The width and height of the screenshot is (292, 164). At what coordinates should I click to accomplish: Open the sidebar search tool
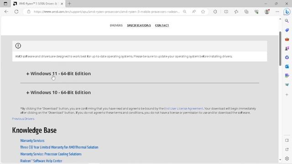pyautogui.click(x=287, y=21)
